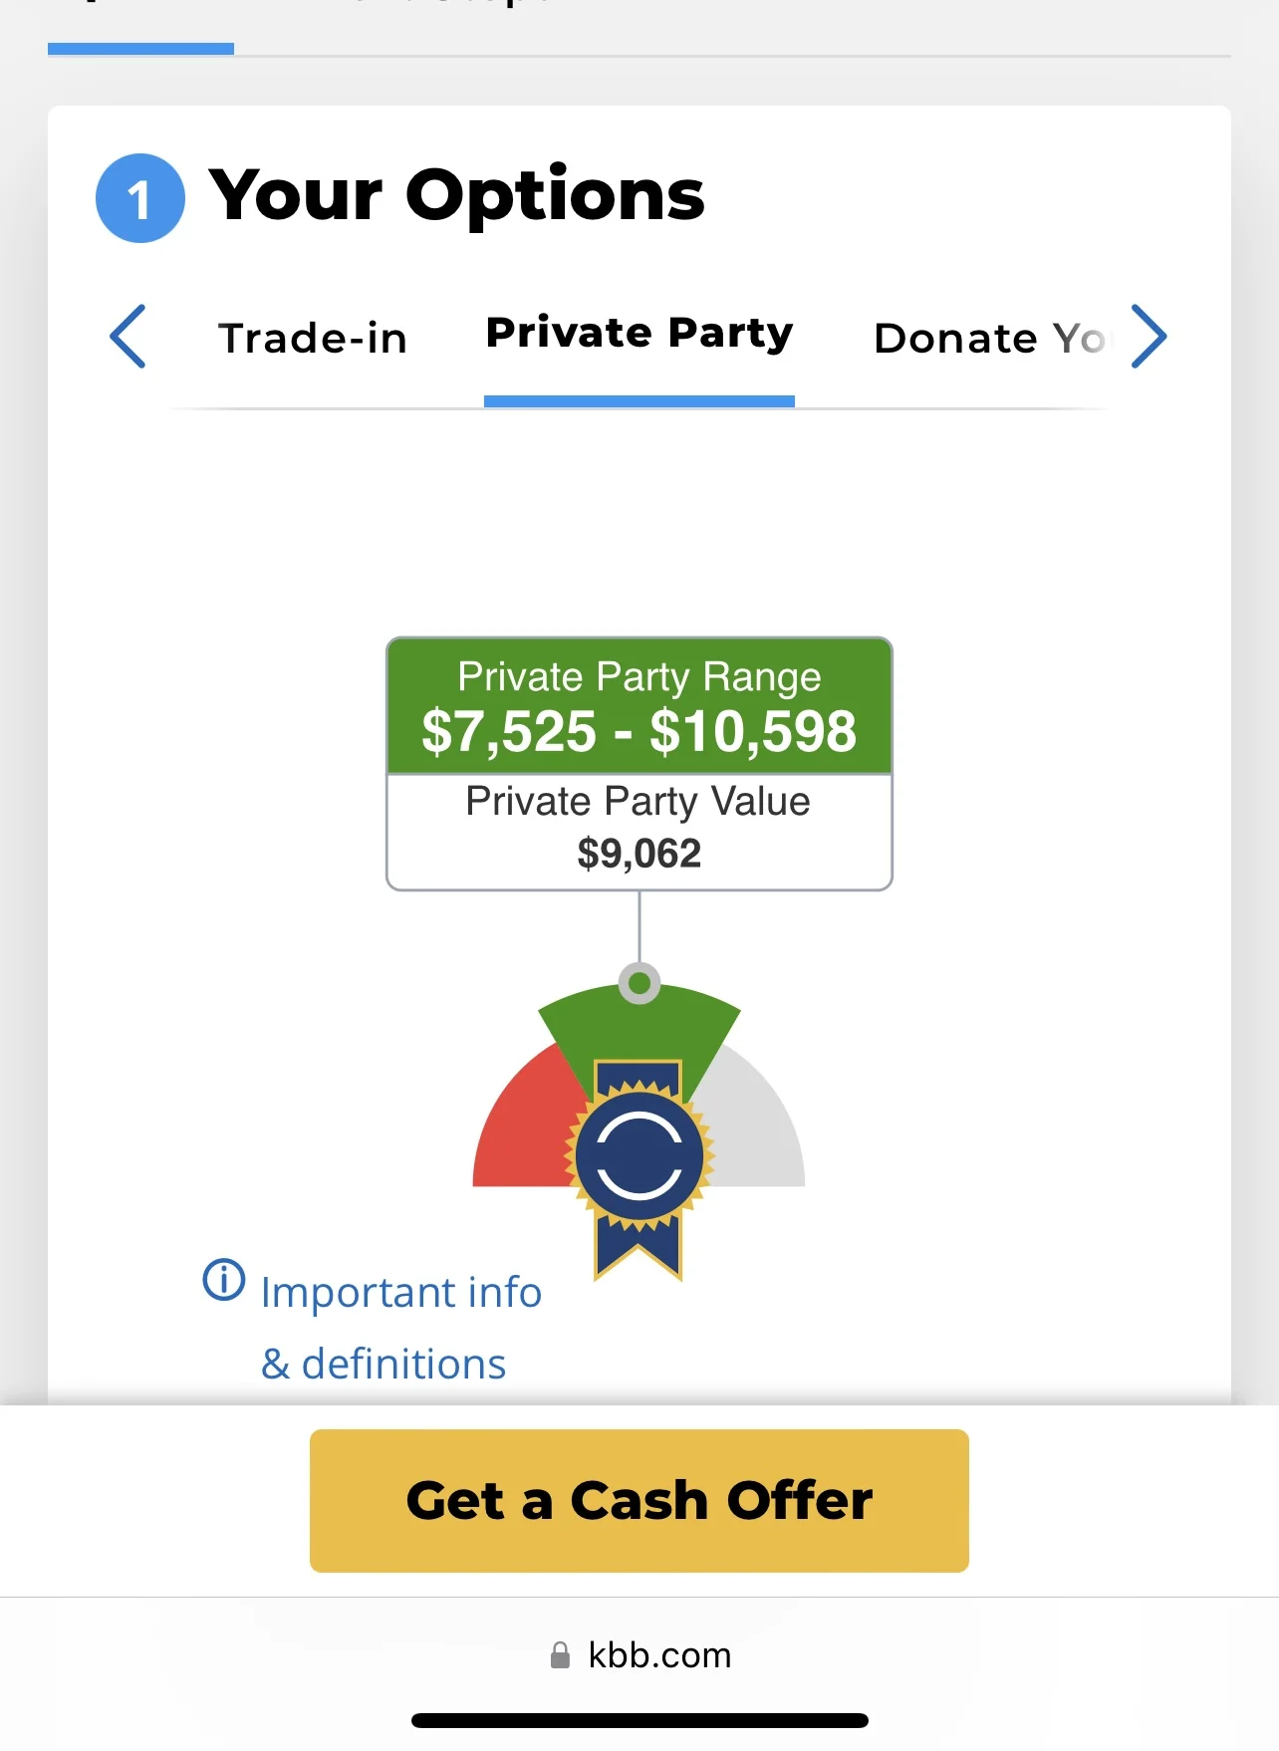Tap the info circle icon near Important info
1279x1751 pixels.
click(x=224, y=1280)
